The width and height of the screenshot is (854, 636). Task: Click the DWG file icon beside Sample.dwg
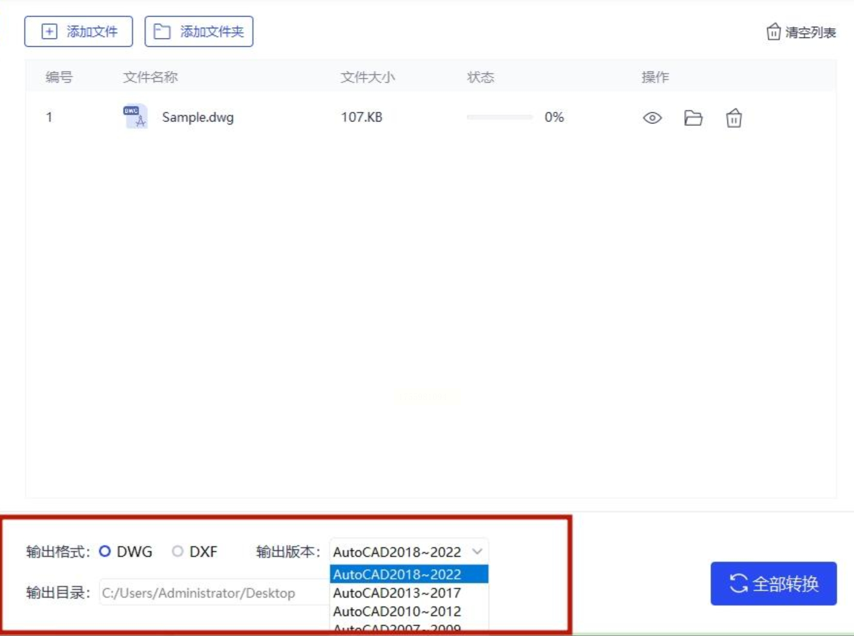point(135,117)
